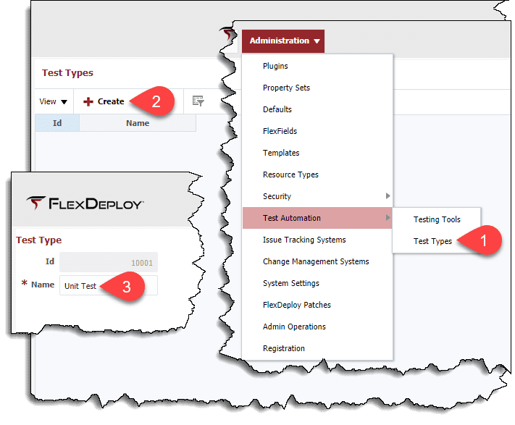Sort by the Id column header
Image resolution: width=515 pixels, height=425 pixels.
tap(57, 123)
